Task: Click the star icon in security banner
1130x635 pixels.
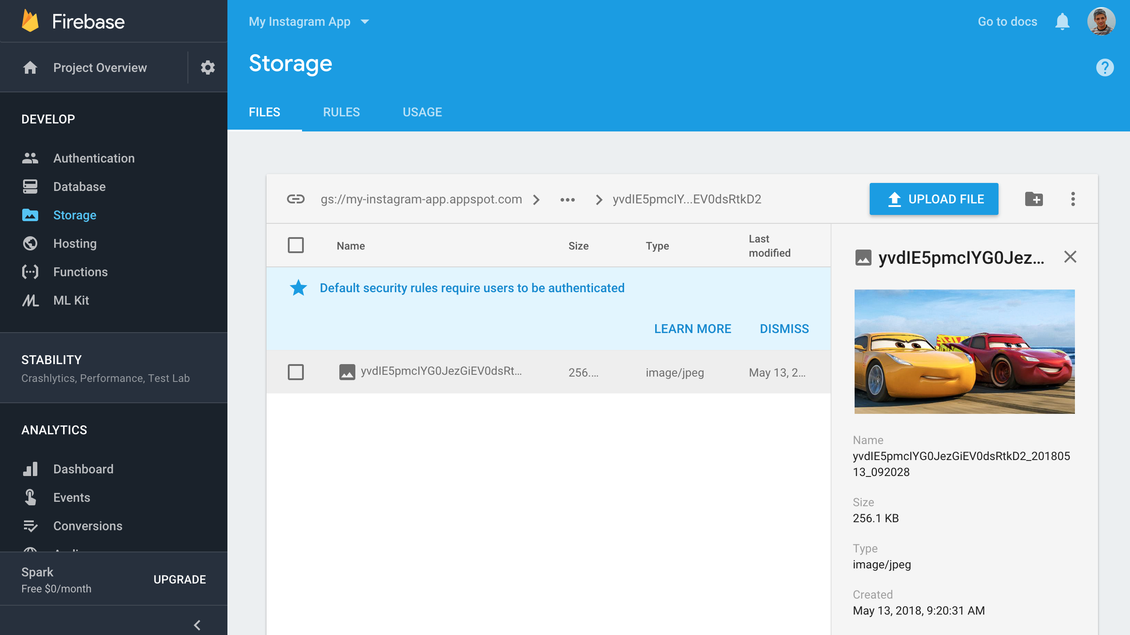Action: [298, 288]
